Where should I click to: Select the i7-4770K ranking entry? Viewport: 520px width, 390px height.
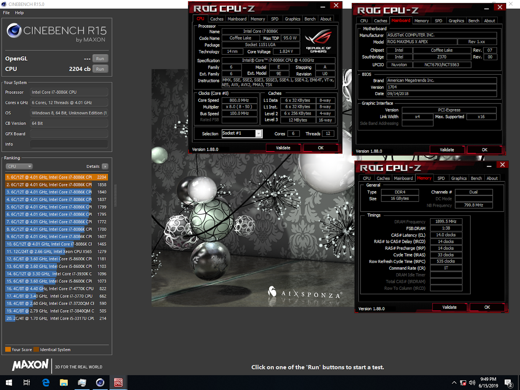click(57, 289)
